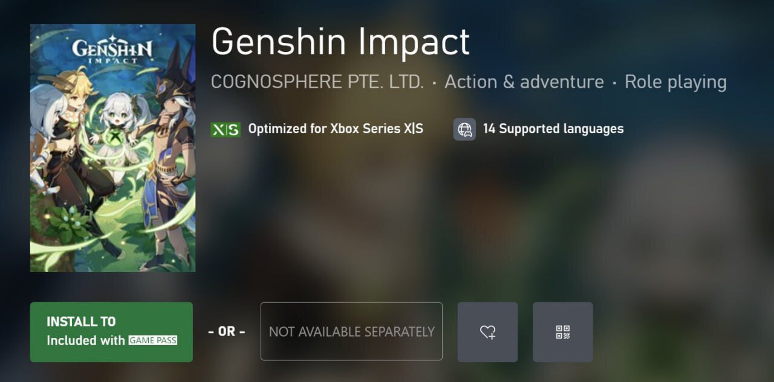Click the OR separator text

(x=226, y=332)
